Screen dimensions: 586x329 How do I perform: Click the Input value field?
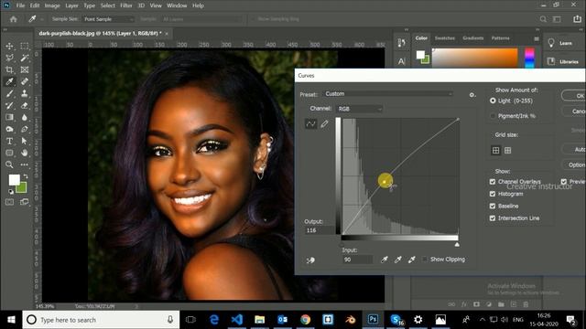click(x=357, y=260)
